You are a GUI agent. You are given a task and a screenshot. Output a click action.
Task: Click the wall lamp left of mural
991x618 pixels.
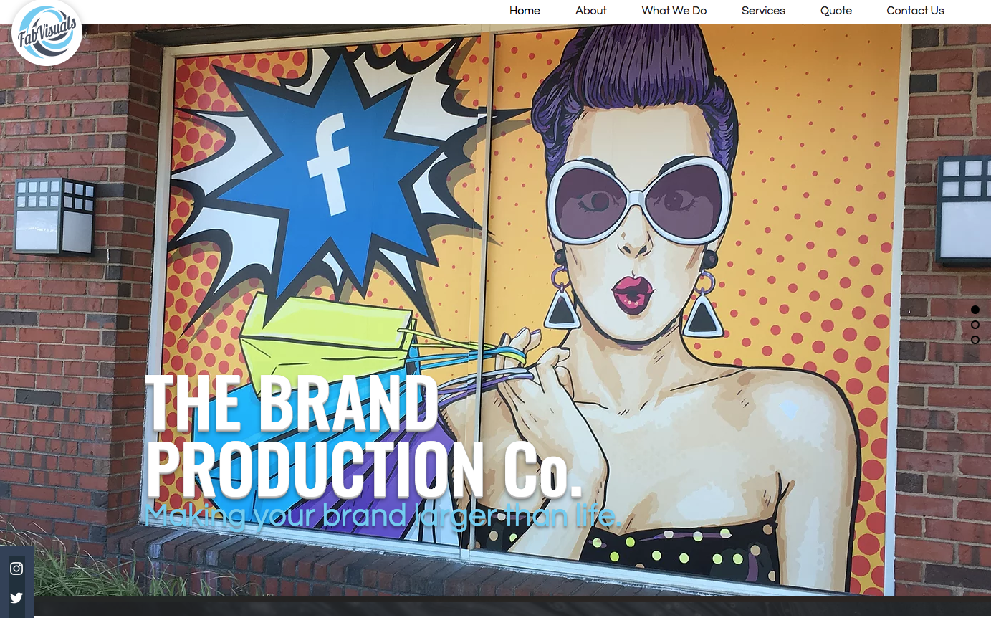tap(54, 216)
